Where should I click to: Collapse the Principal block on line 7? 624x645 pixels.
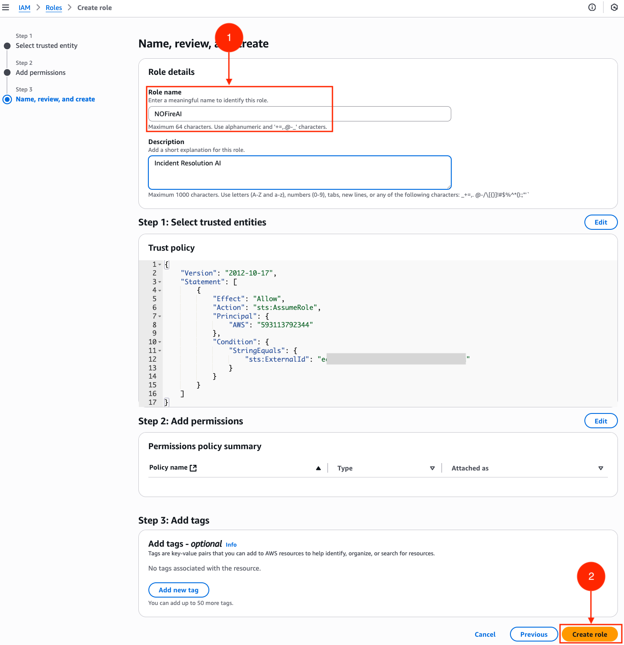tap(159, 316)
